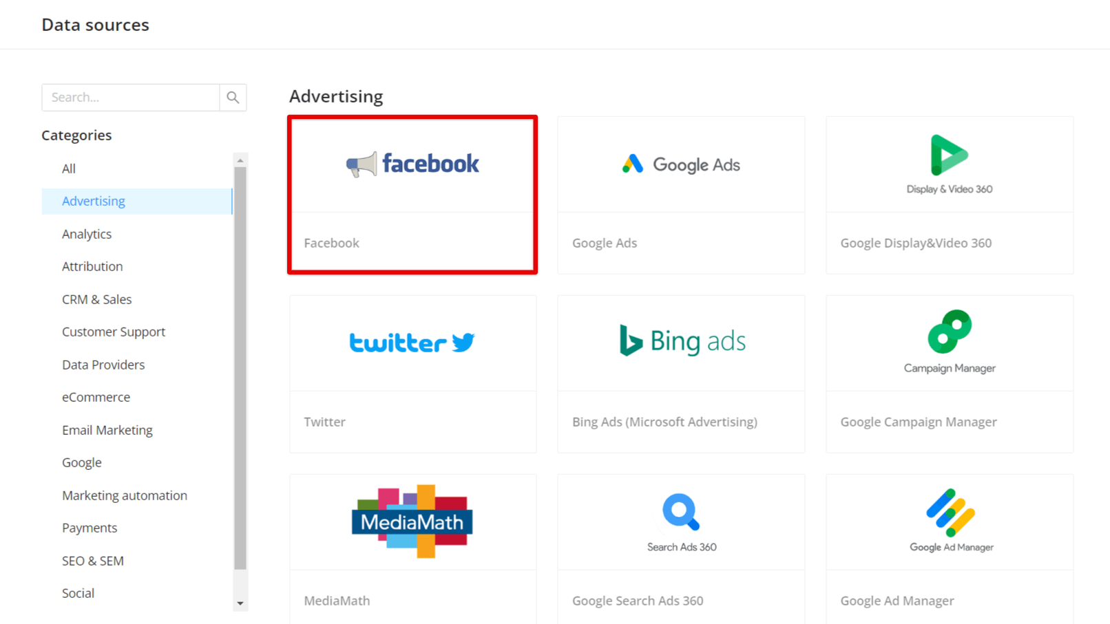Image resolution: width=1110 pixels, height=624 pixels.
Task: Click the sidebar scrollbar down arrow
Action: click(240, 603)
